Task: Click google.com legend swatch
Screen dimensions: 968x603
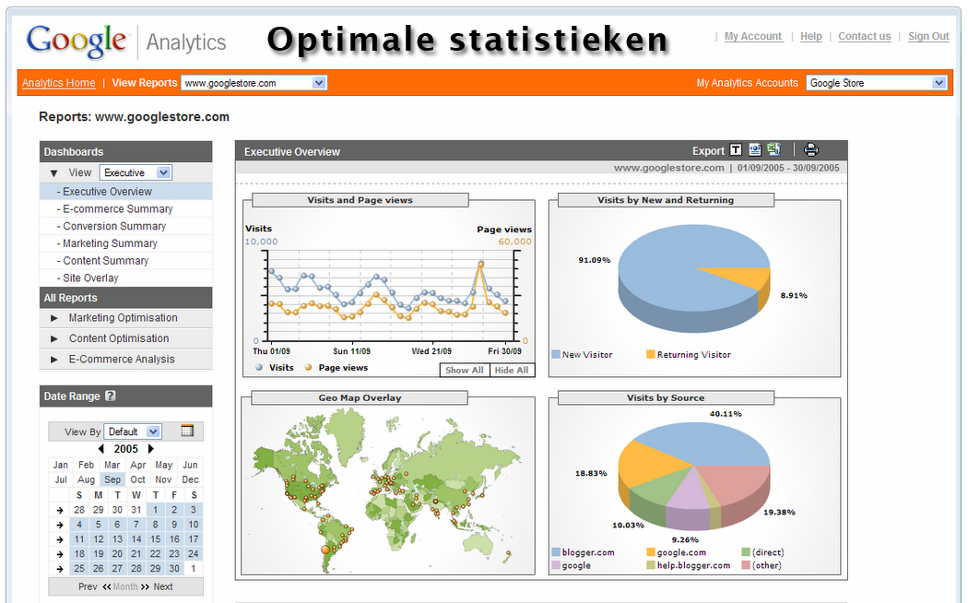Action: pyautogui.click(x=651, y=551)
